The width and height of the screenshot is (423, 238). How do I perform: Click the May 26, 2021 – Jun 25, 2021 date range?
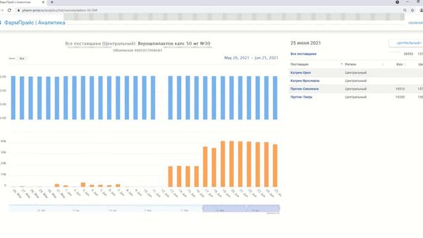pos(251,58)
